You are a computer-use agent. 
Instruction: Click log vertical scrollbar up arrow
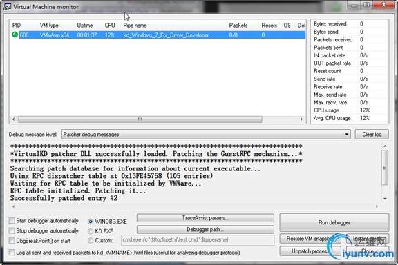click(x=385, y=146)
